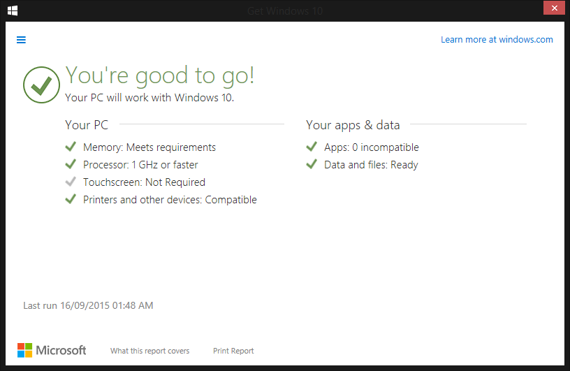Image resolution: width=570 pixels, height=371 pixels.
Task: Select 'Touchscreen: Not Required' text
Action: (145, 182)
